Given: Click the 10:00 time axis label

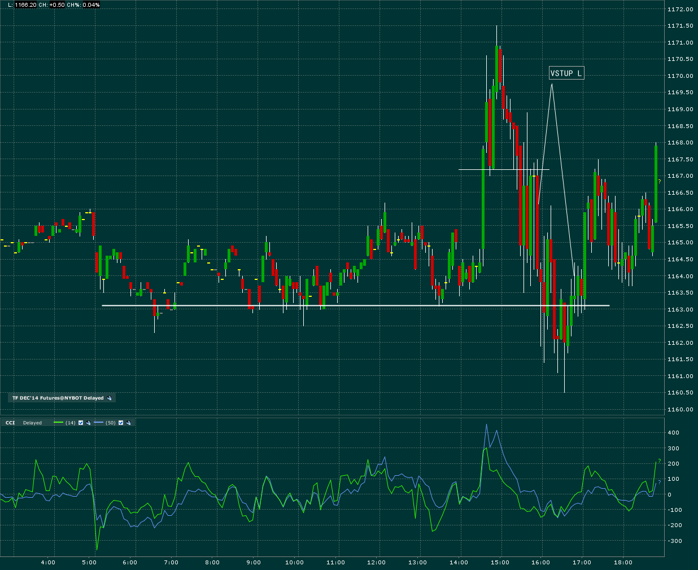Looking at the screenshot, I should pyautogui.click(x=294, y=562).
